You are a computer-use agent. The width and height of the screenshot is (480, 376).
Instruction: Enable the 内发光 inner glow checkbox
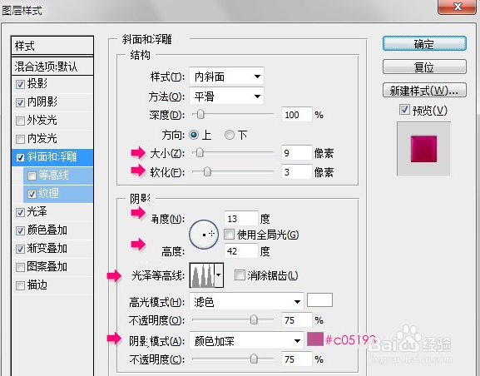20,139
